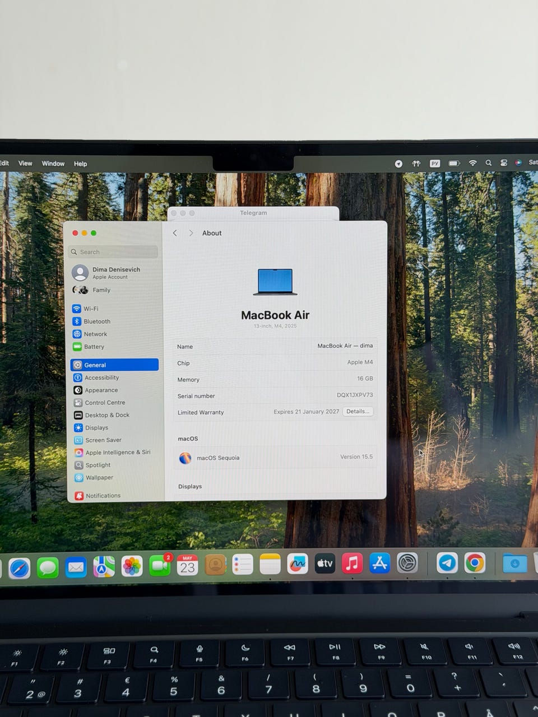Launch Messages from the Dock

coord(48,568)
